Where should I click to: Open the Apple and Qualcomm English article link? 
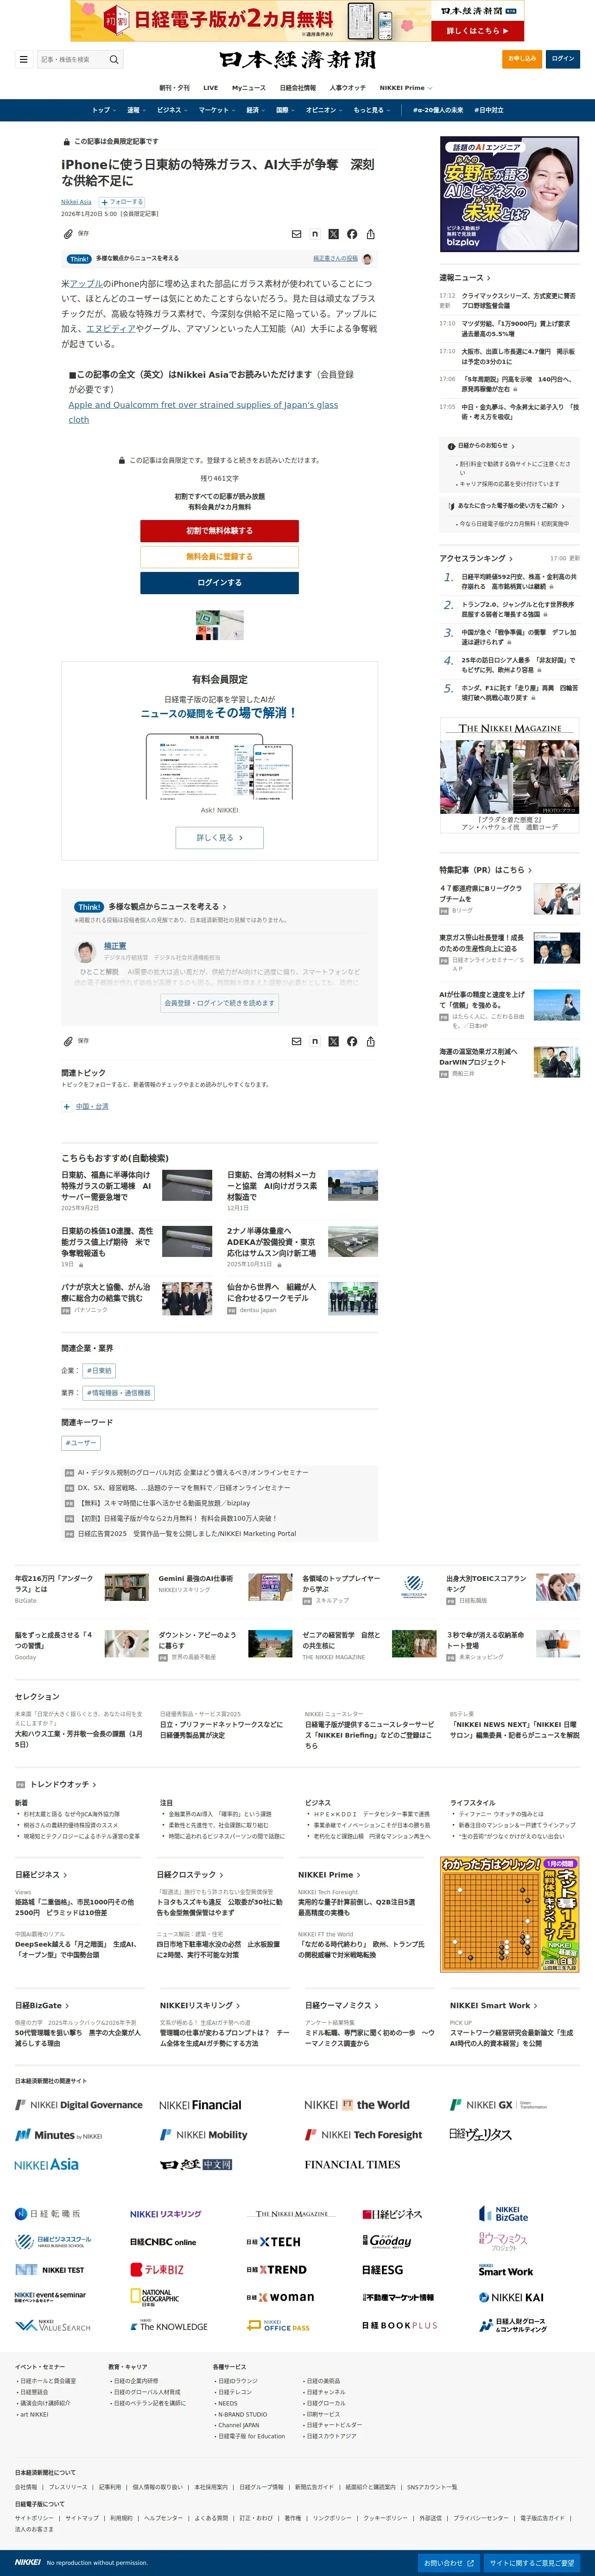click(203, 412)
